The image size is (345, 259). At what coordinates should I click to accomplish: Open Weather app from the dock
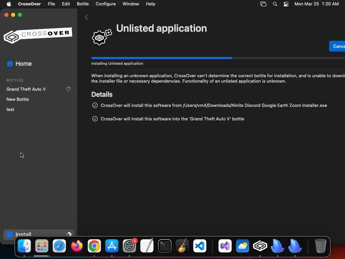click(x=243, y=246)
